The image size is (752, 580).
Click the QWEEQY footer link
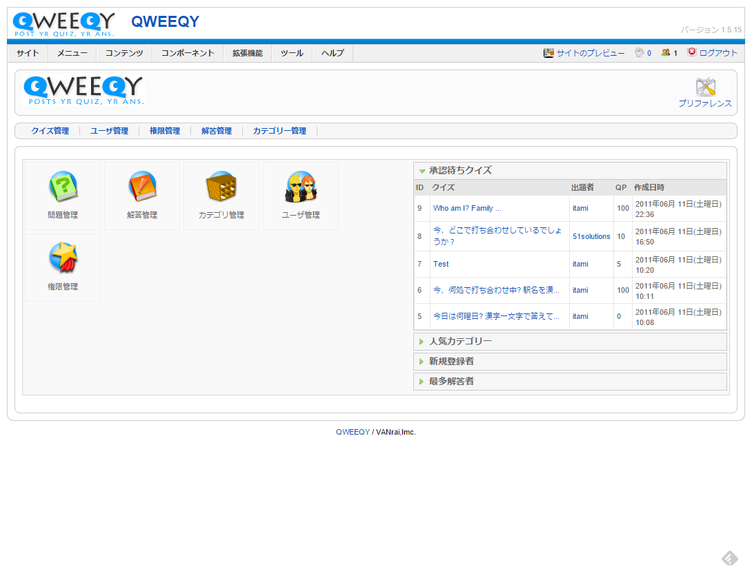(353, 432)
